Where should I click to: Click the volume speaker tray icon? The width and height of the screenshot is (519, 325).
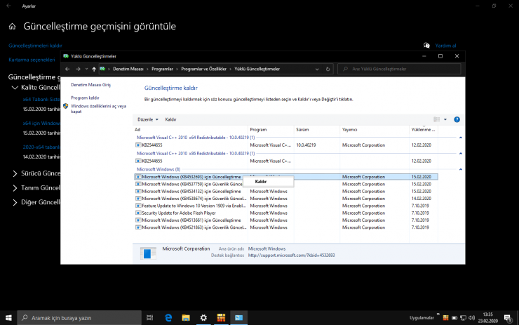click(x=472, y=318)
